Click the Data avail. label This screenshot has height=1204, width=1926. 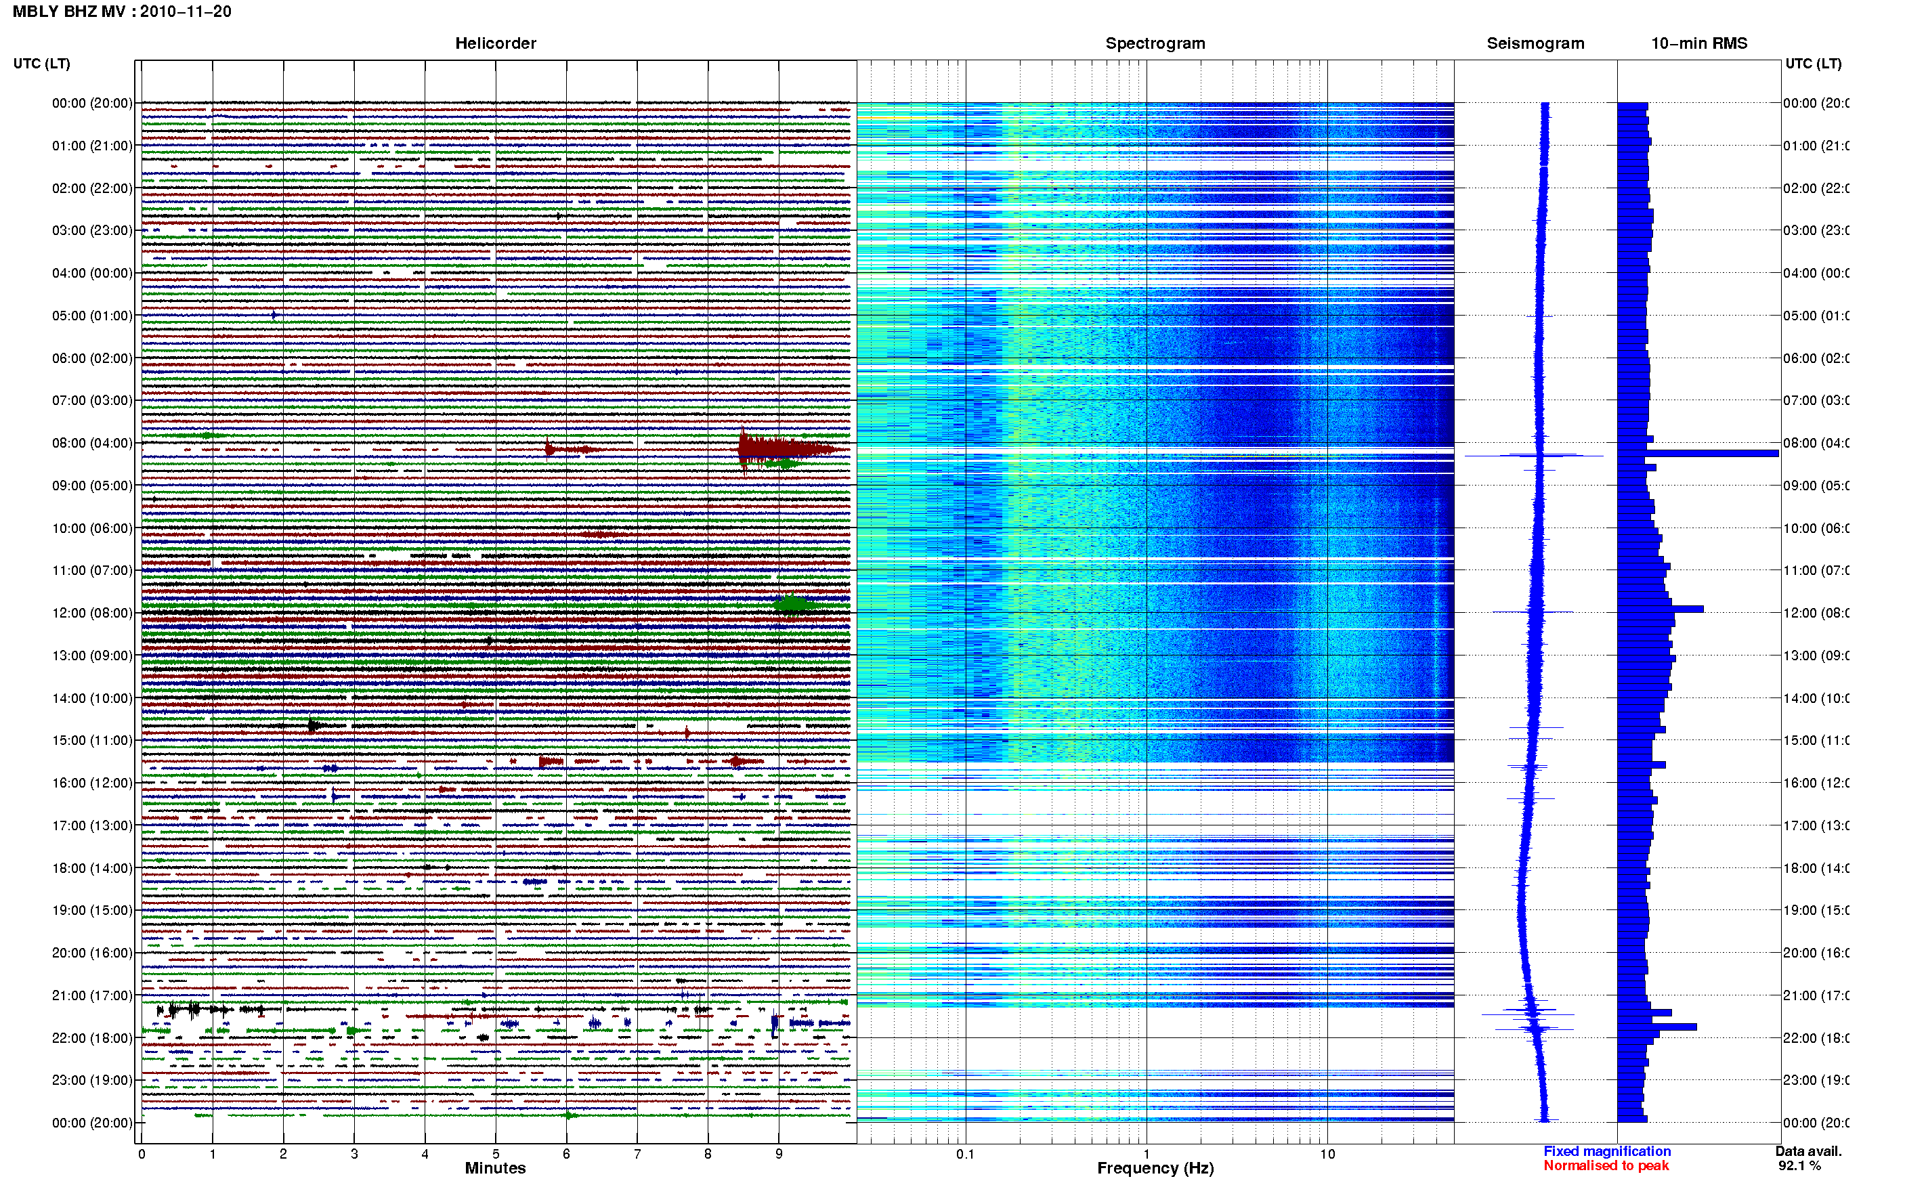click(1808, 1151)
